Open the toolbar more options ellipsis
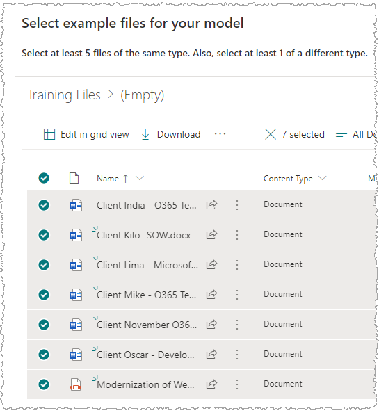This screenshot has width=379, height=413. [220, 134]
